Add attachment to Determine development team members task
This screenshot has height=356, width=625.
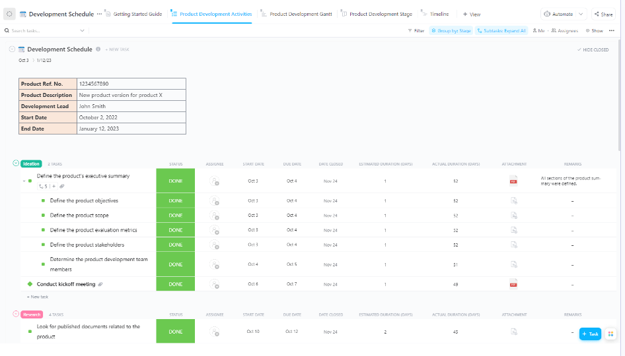click(x=514, y=264)
